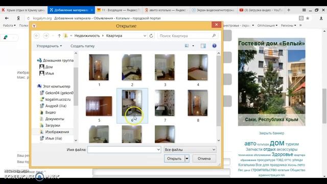Click the авто tag link
The width and height of the screenshot is (327, 184).
pyautogui.click(x=250, y=144)
